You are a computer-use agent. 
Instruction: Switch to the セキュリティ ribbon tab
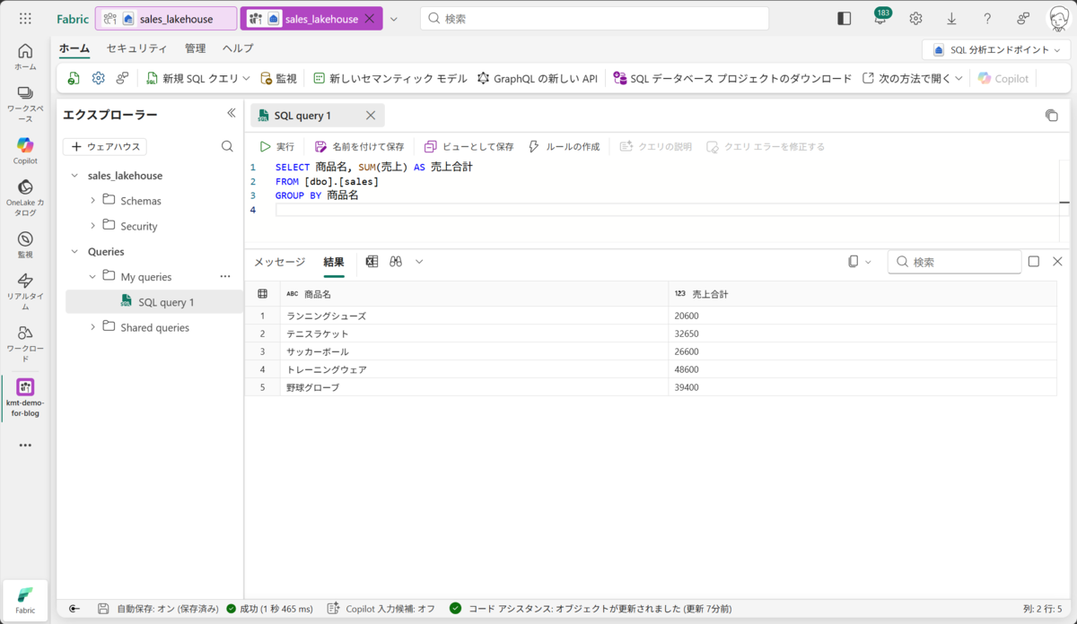coord(136,48)
